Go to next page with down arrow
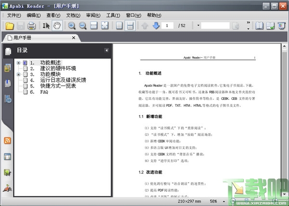289x206 pixels. point(156,26)
